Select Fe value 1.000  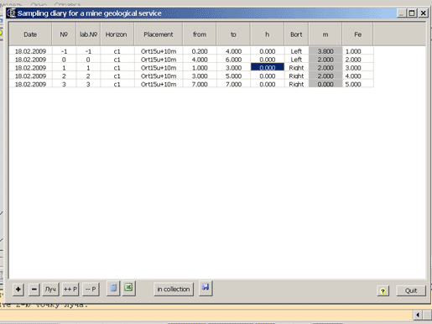(x=358, y=51)
